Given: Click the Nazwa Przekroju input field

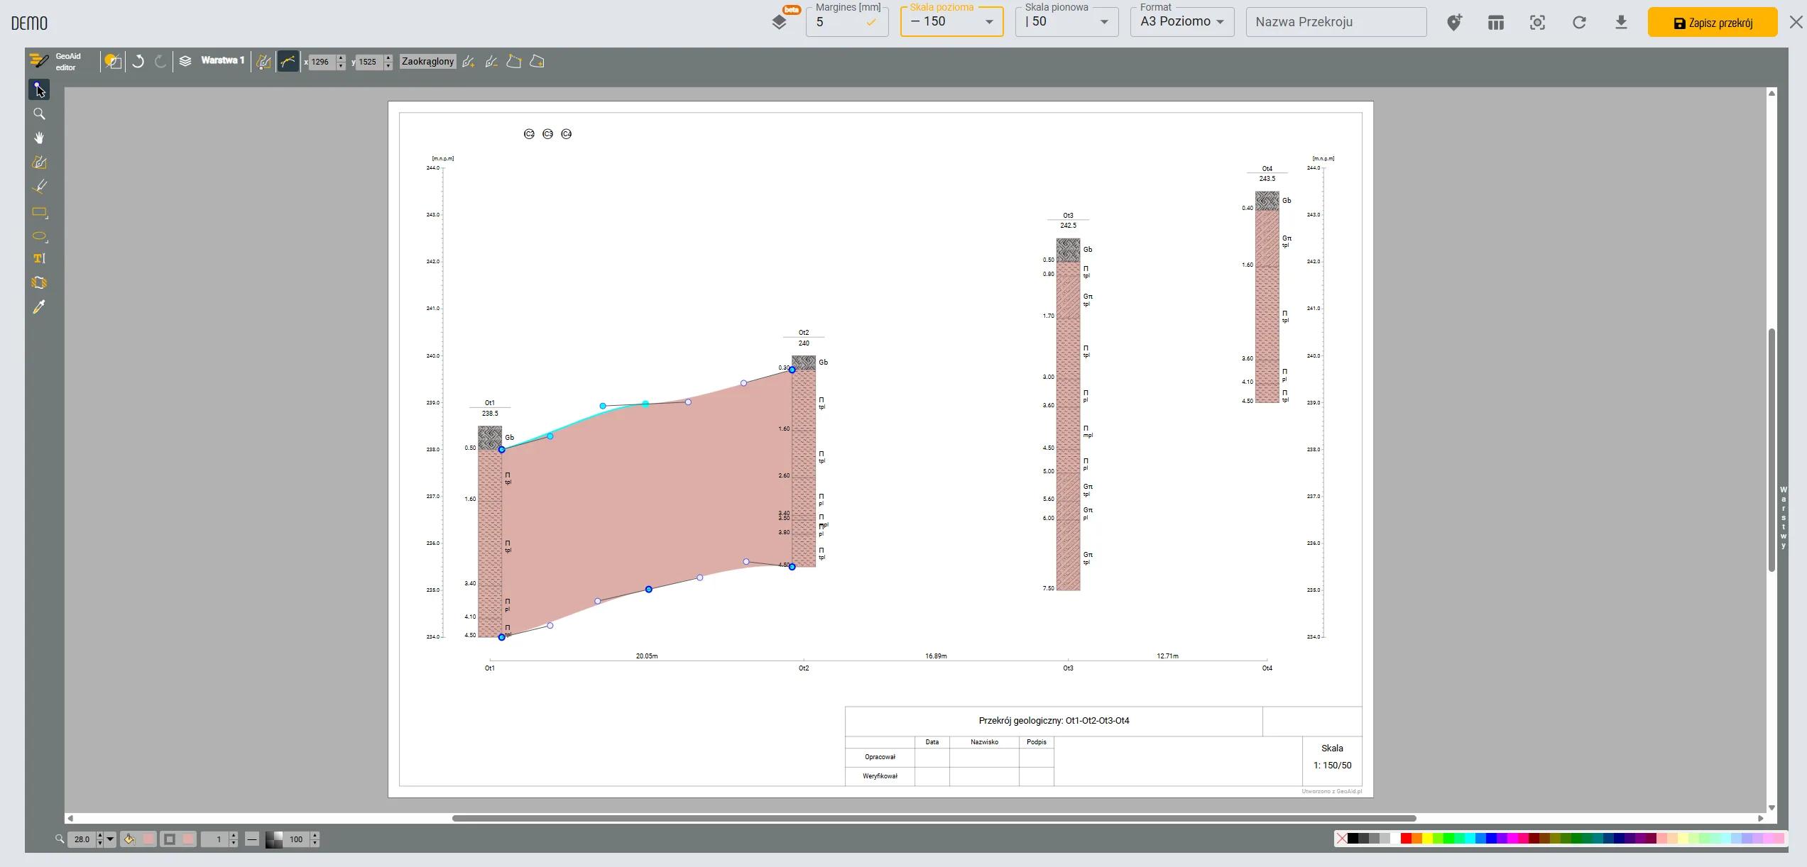Looking at the screenshot, I should coord(1336,22).
